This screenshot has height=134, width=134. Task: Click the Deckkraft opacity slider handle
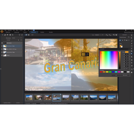tap(18, 40)
